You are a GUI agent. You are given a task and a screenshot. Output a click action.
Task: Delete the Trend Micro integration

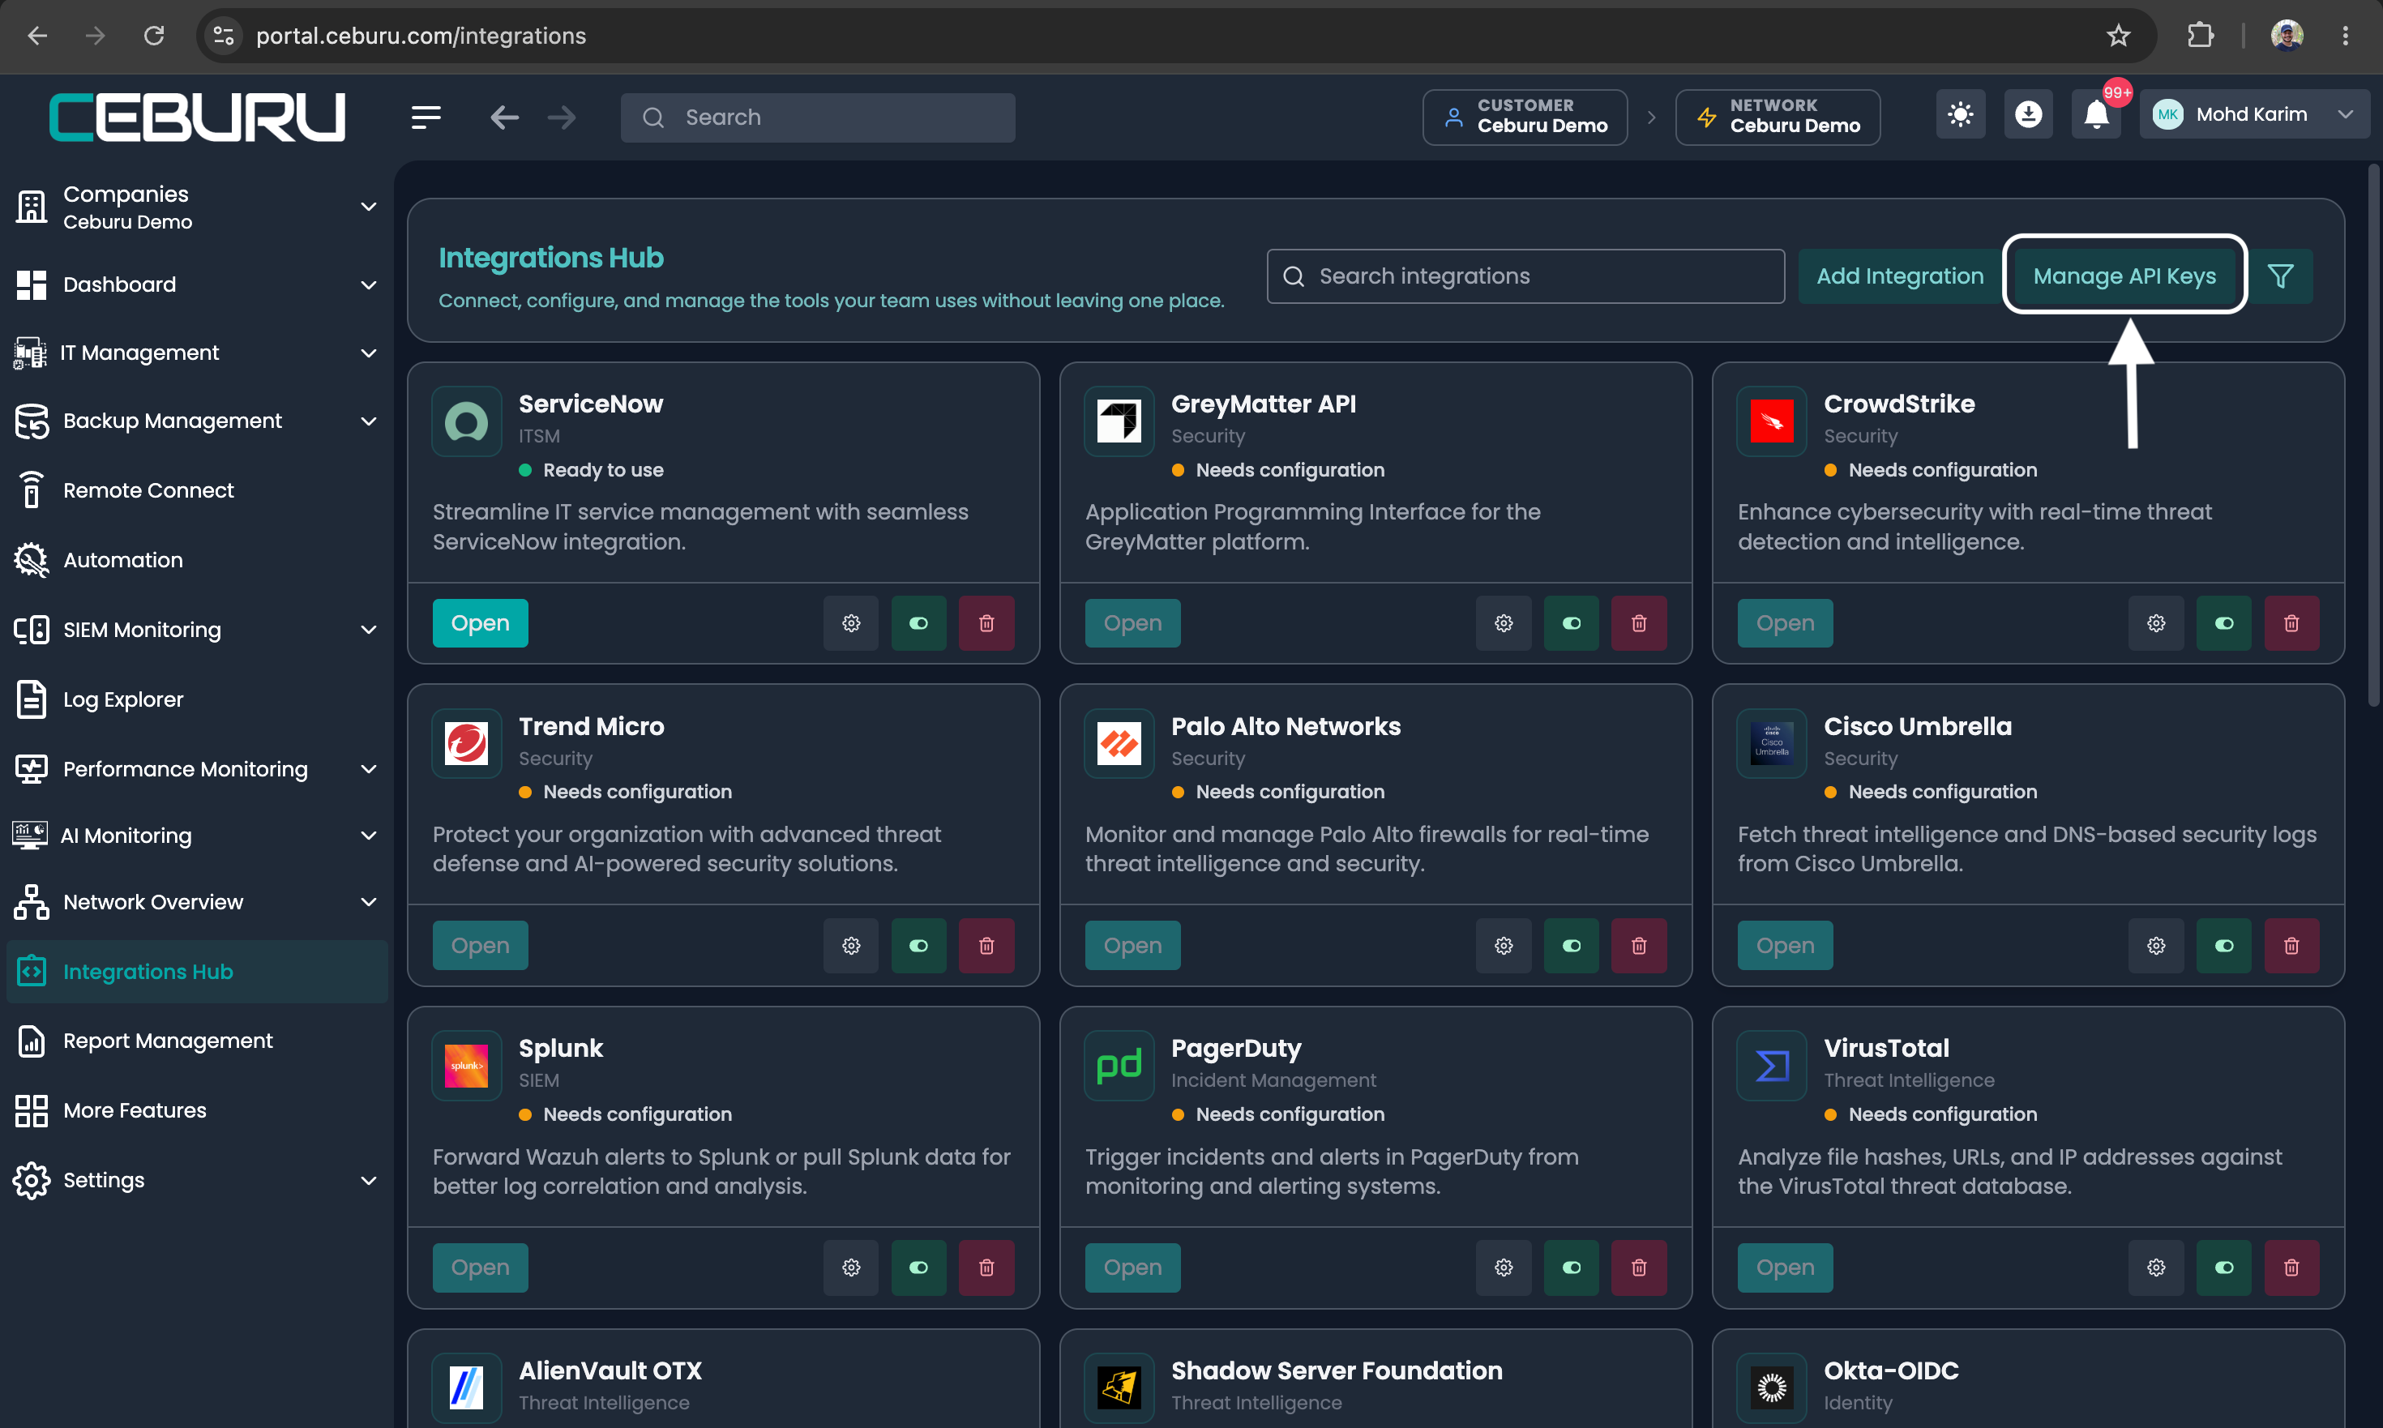986,946
